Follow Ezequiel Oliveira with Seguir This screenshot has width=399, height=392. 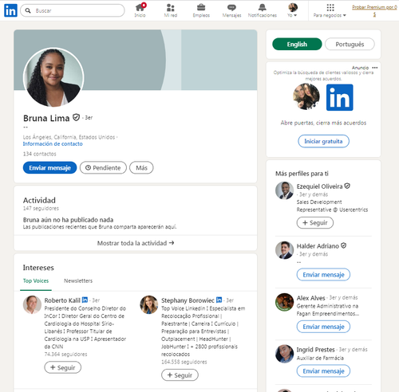[315, 223]
